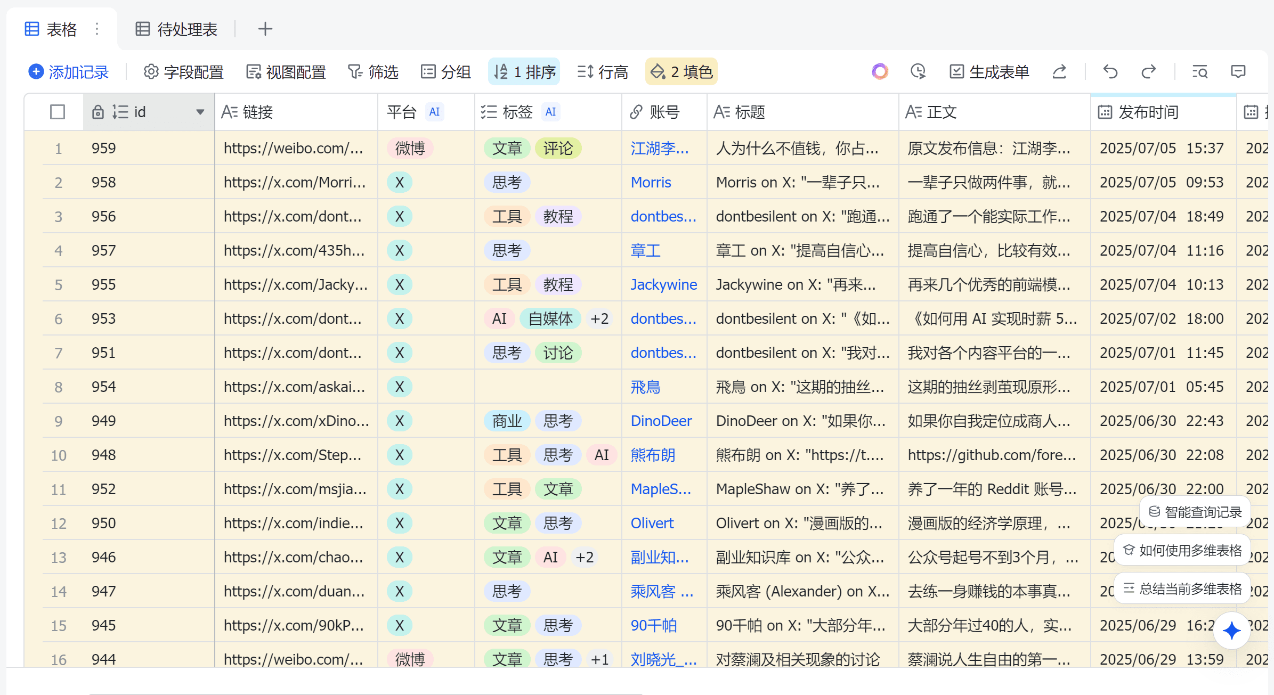This screenshot has width=1274, height=695.
Task: Open the 2 填色 fill color settings
Action: [681, 71]
